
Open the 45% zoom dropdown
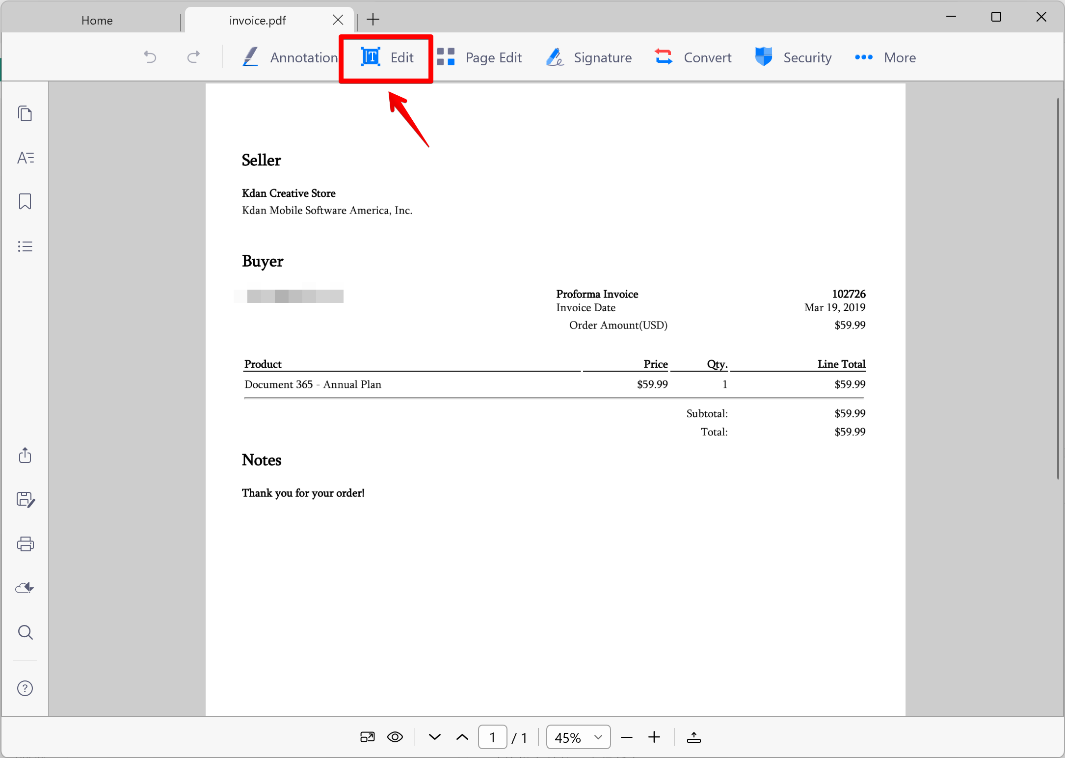coord(579,737)
